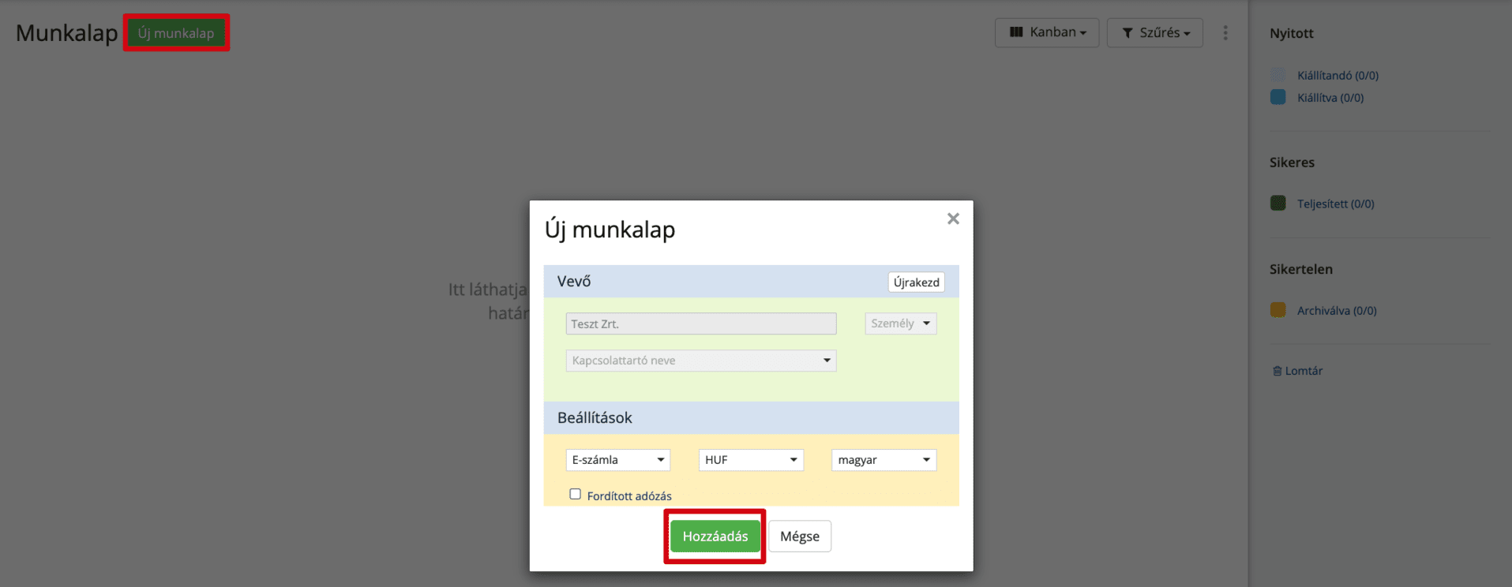
Task: Select the Archiválva (0/0) status link
Action: coord(1337,311)
